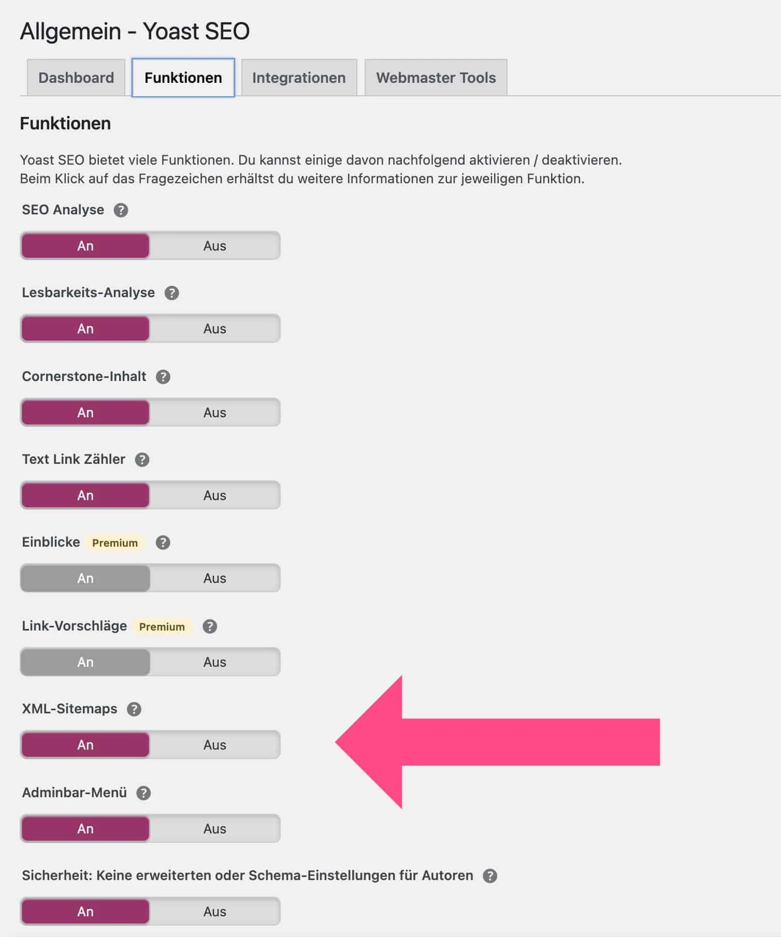The image size is (781, 937).
Task: Open the Integrationen tab
Action: [x=299, y=78]
